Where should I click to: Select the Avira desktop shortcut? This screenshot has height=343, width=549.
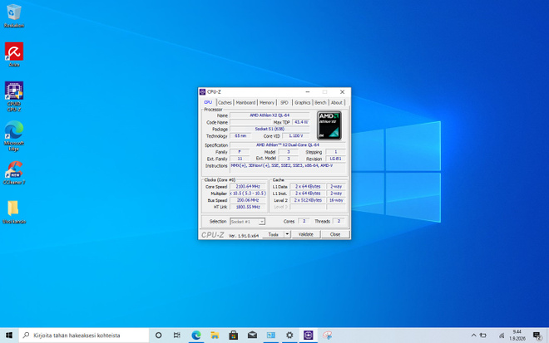(x=14, y=55)
